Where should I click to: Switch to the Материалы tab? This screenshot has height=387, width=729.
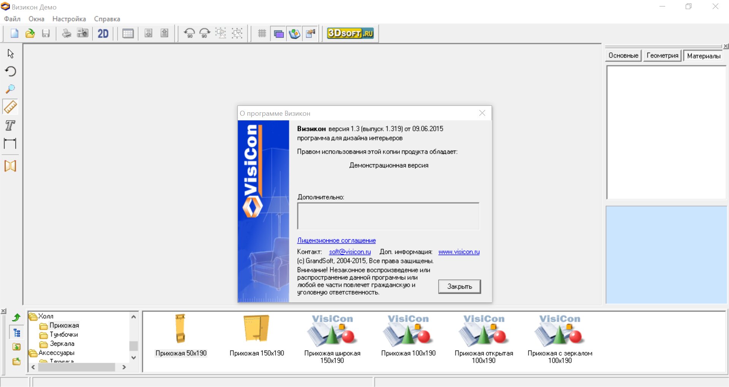[x=704, y=56]
